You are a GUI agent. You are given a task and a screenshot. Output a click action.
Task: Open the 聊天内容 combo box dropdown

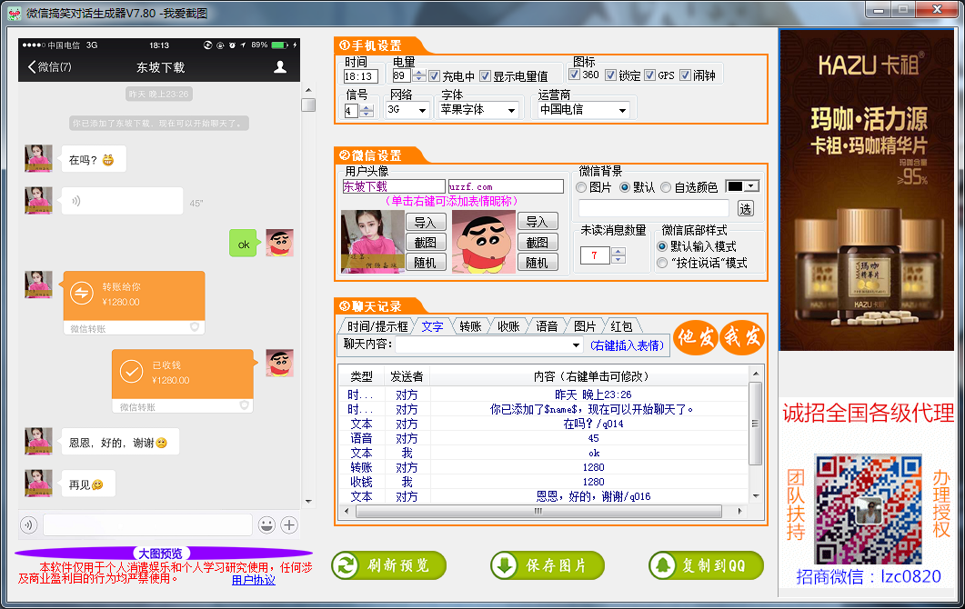[576, 345]
